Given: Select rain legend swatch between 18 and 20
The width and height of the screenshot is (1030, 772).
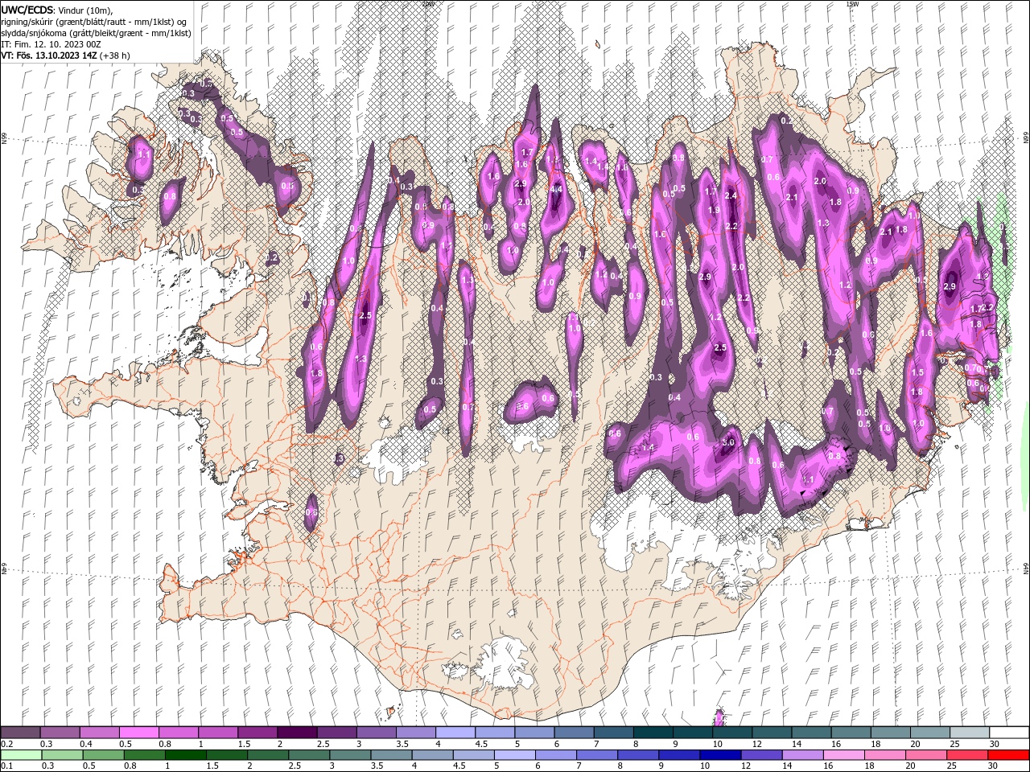Looking at the screenshot, I should [884, 755].
